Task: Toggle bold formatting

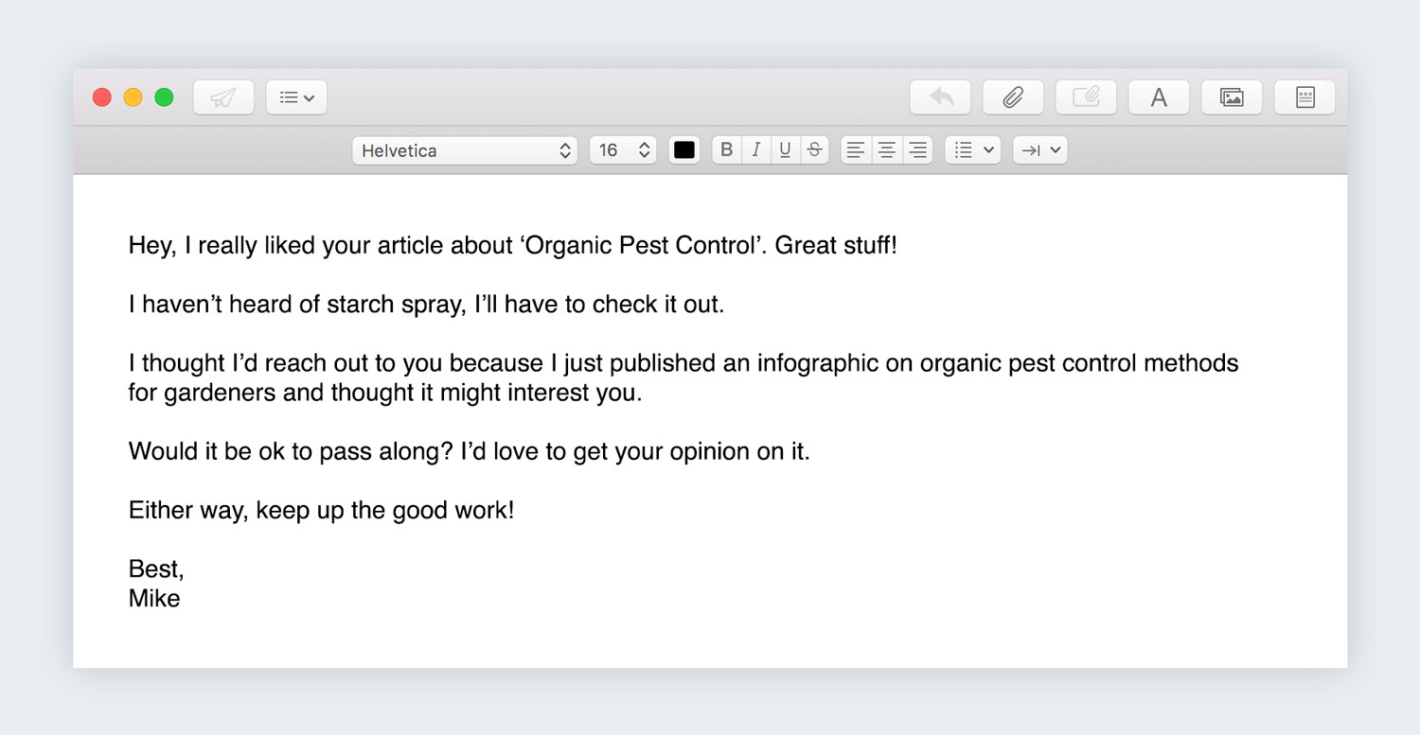Action: pyautogui.click(x=727, y=149)
